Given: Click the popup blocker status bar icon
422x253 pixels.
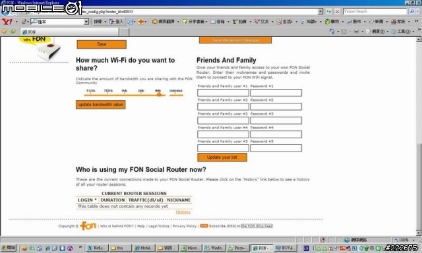Looking at the screenshot, I should (x=322, y=240).
